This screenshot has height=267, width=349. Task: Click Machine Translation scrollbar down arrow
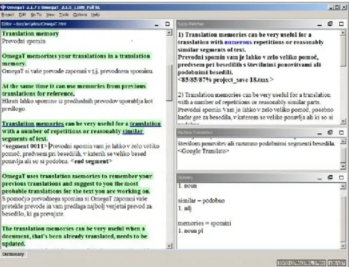click(x=343, y=166)
